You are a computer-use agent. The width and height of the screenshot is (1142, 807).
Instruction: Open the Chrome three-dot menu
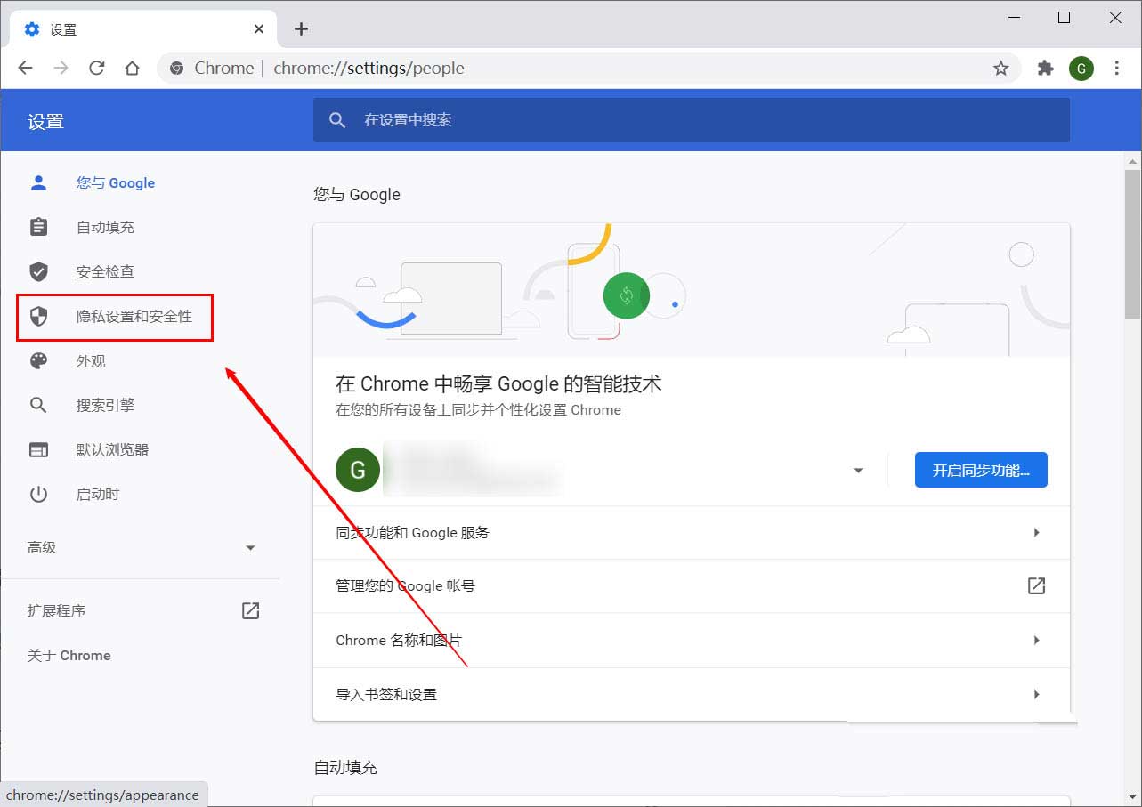[1117, 69]
